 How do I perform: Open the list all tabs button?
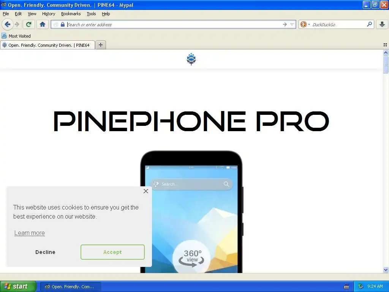click(x=385, y=45)
